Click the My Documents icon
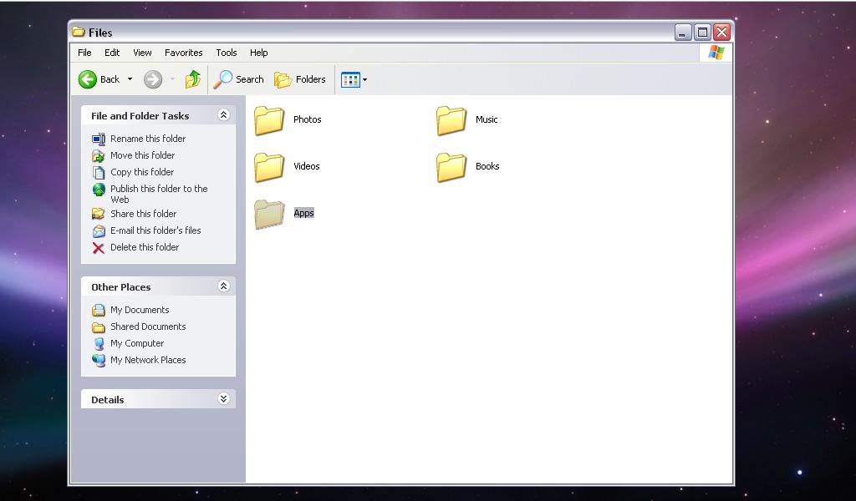856x501 pixels. pos(99,310)
